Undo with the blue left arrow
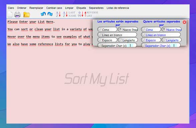The width and height of the screenshot is (196, 128). [43, 14]
